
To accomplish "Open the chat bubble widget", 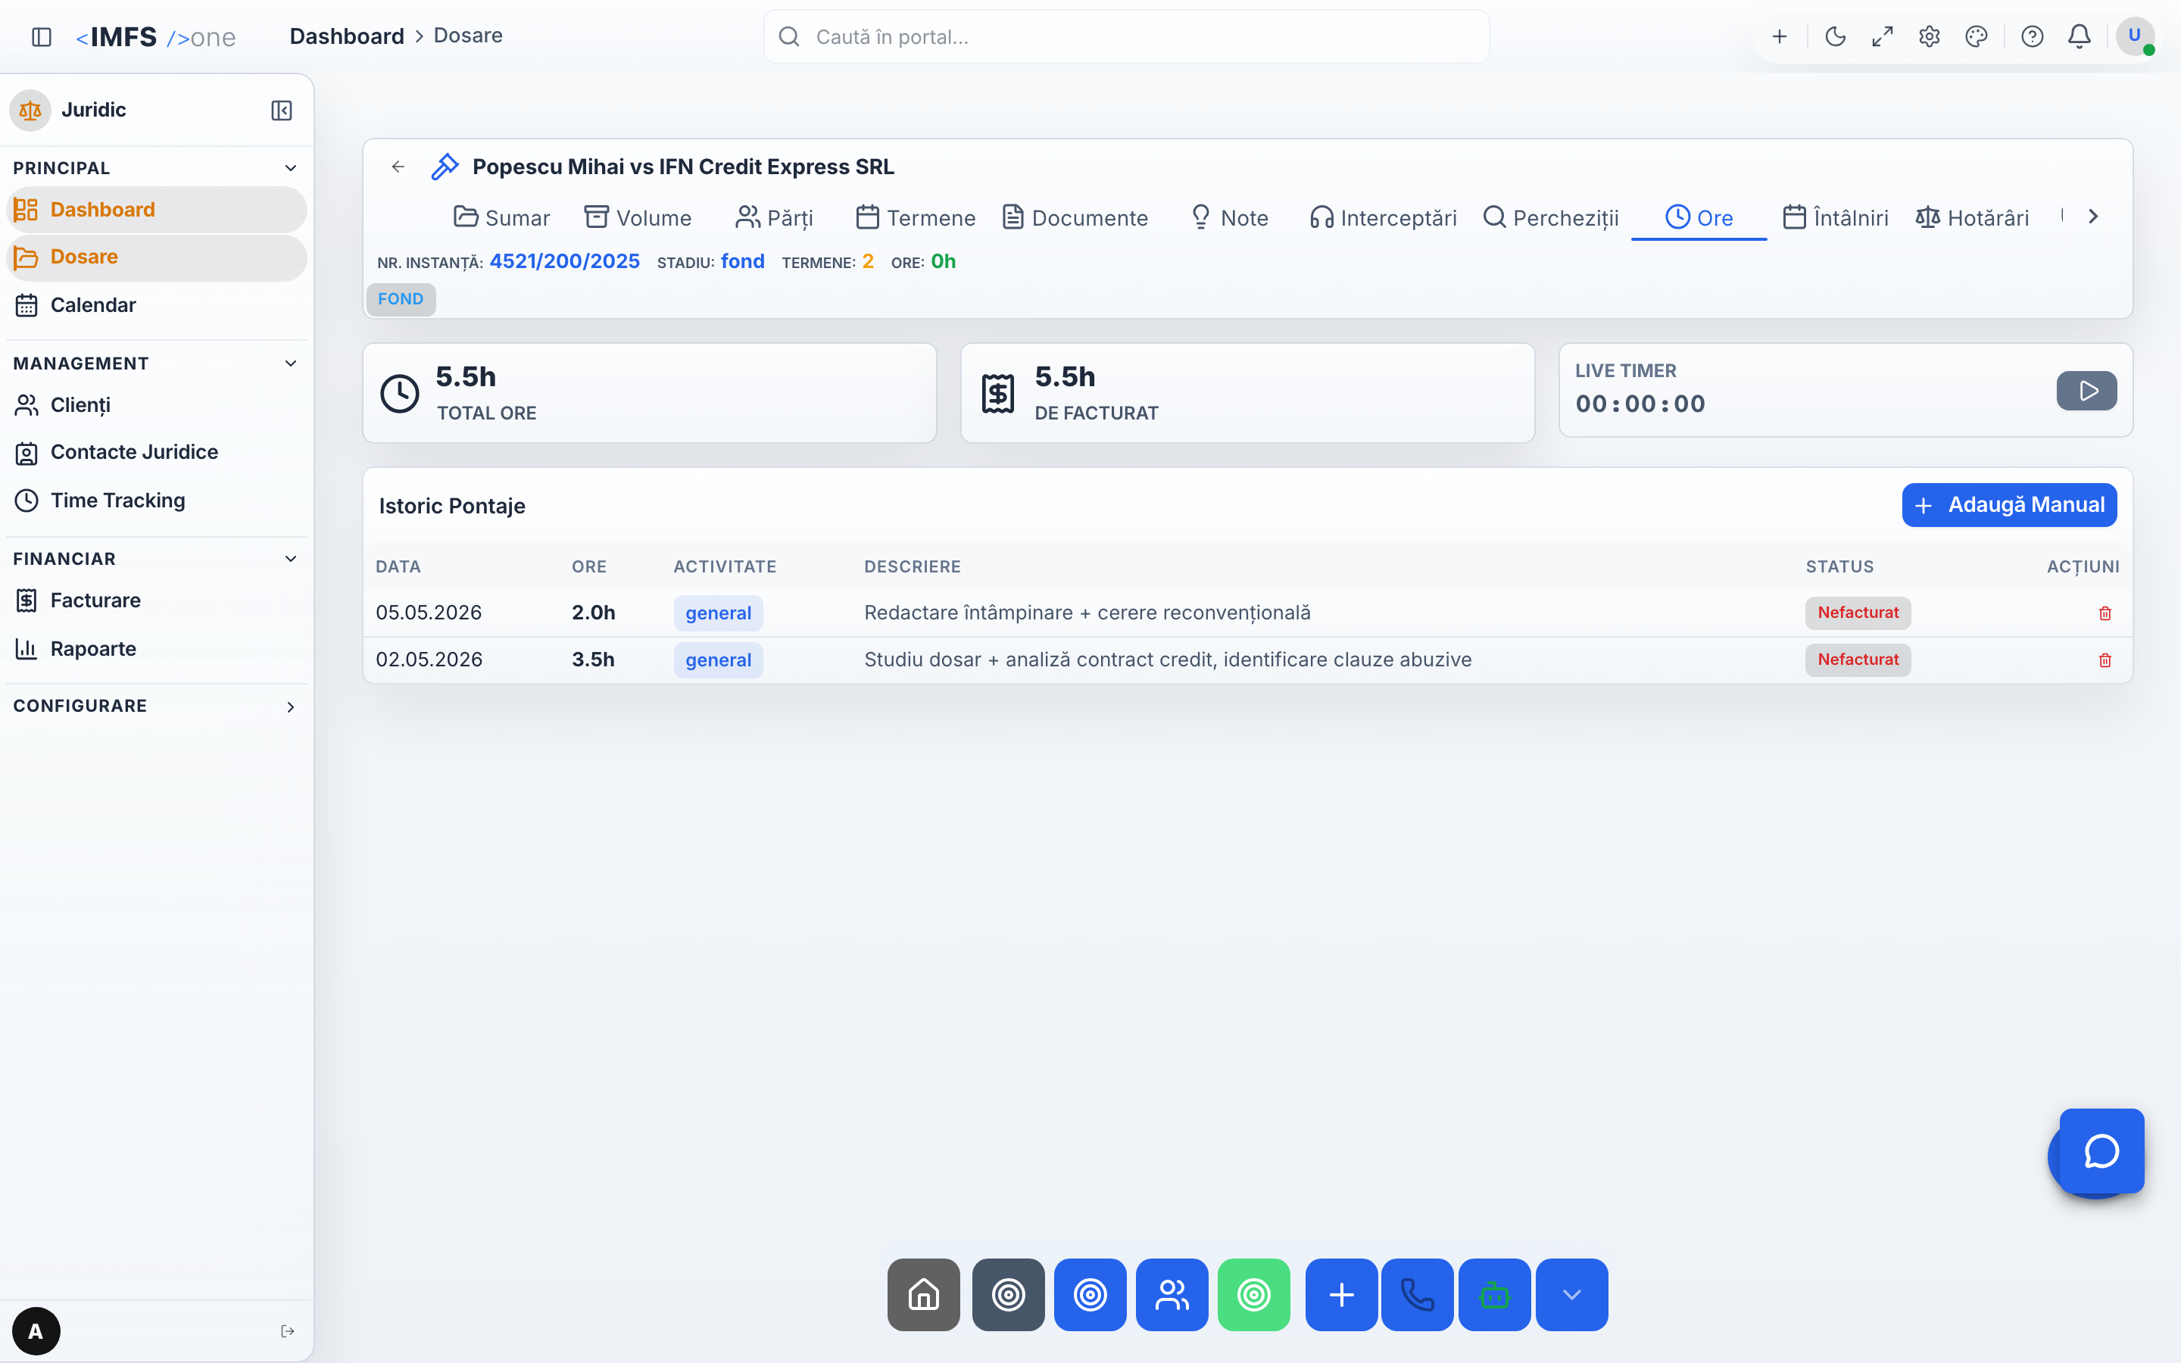I will pos(2101,1151).
